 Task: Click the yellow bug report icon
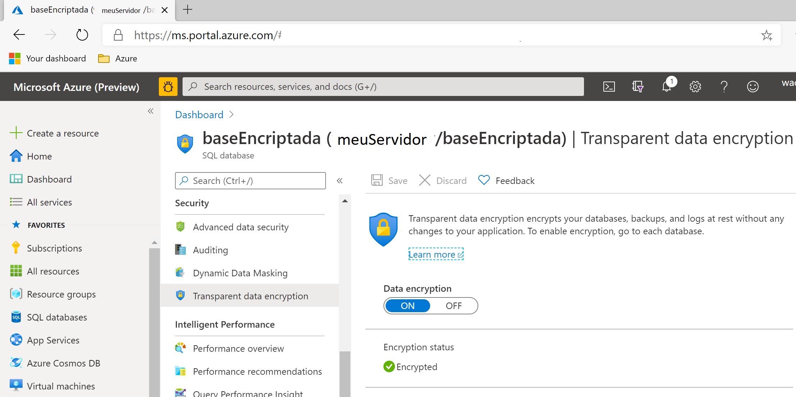coord(168,87)
